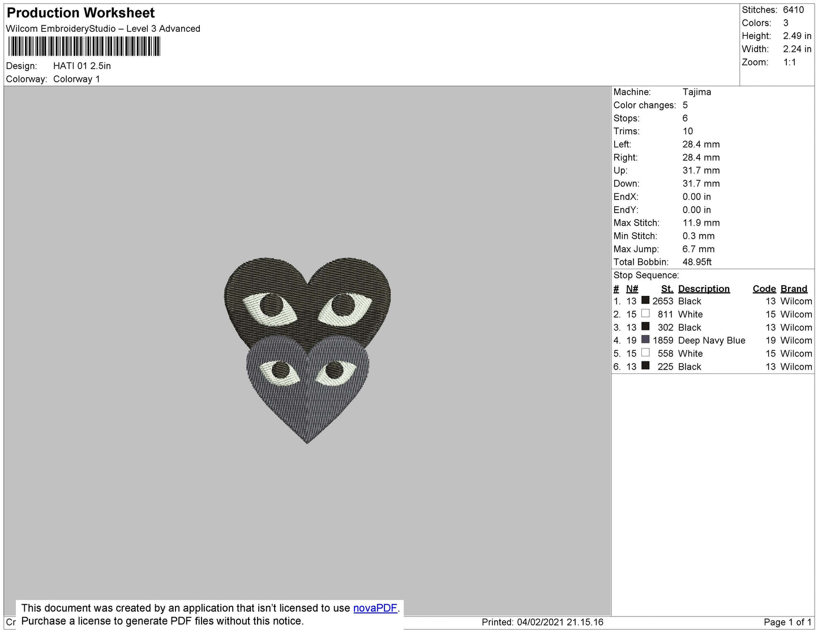
Task: Click the Printed date 04/02/2021 21.15.16
Action: pyautogui.click(x=560, y=622)
